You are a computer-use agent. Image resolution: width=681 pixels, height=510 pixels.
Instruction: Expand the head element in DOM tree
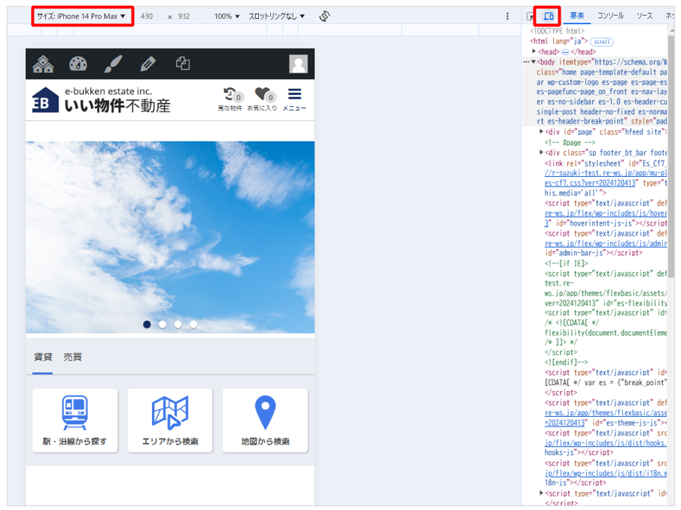point(534,51)
